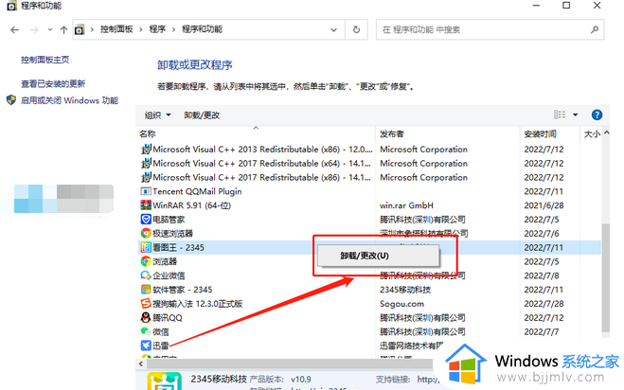Select the 微信 icon
The width and height of the screenshot is (624, 390).
pos(146,331)
